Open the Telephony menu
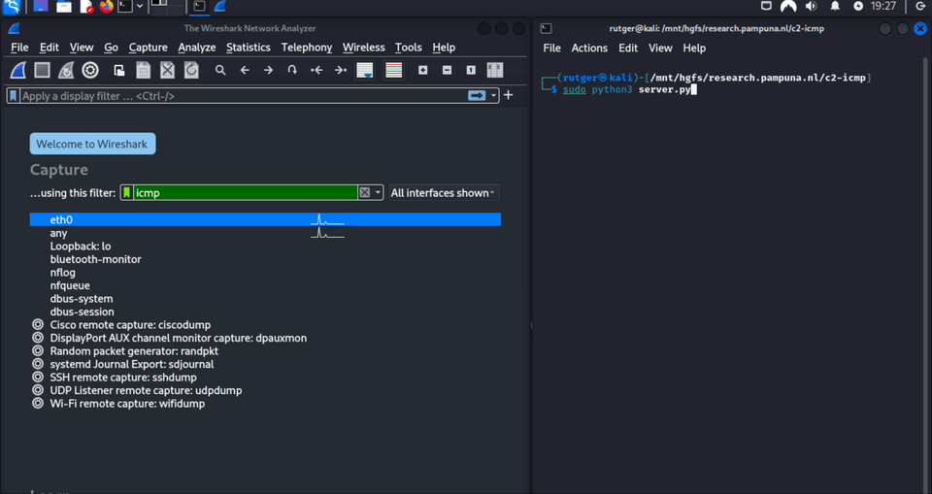The image size is (932, 494). point(307,48)
